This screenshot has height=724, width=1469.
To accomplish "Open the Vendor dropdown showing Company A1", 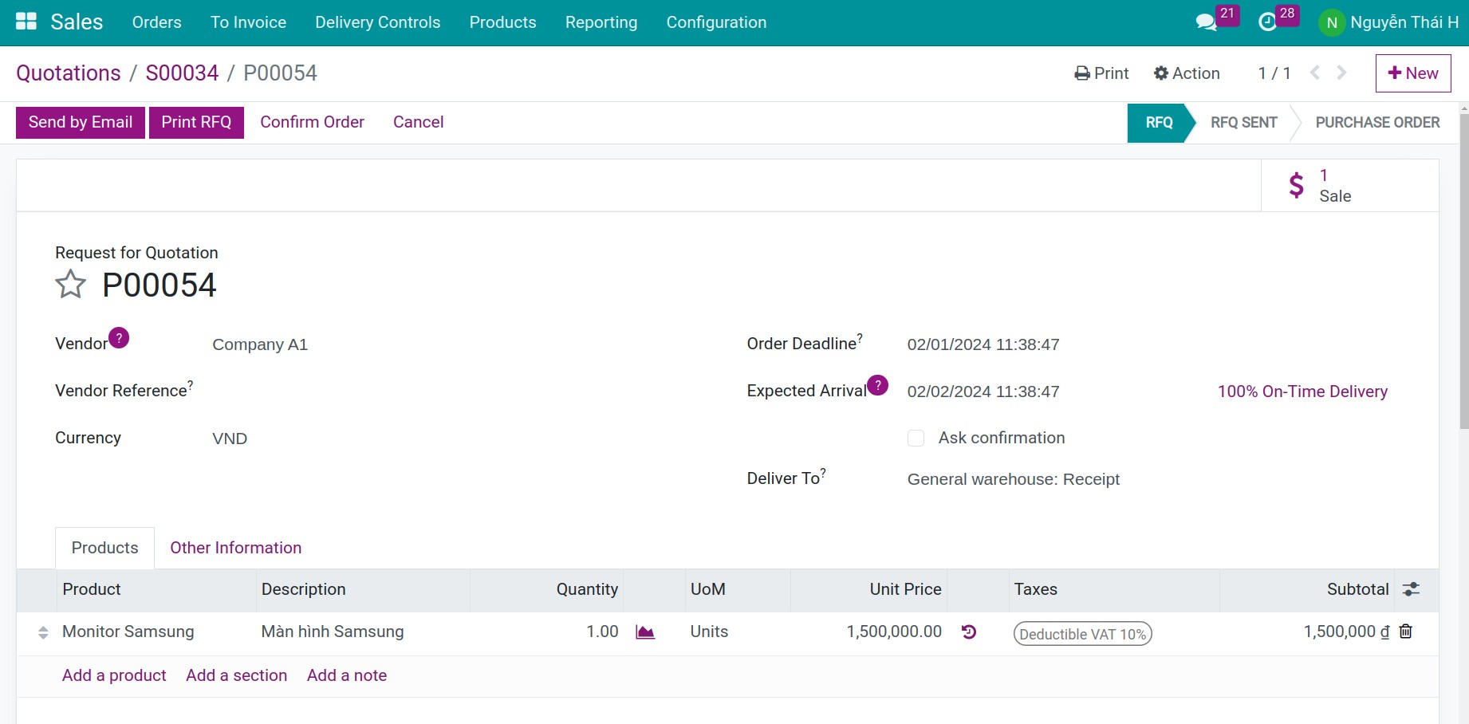I will [260, 344].
